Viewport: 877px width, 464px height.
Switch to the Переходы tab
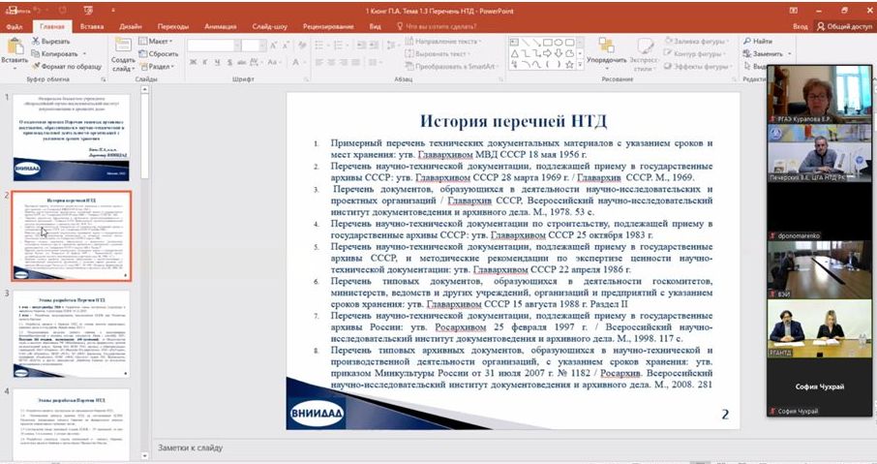tap(173, 26)
